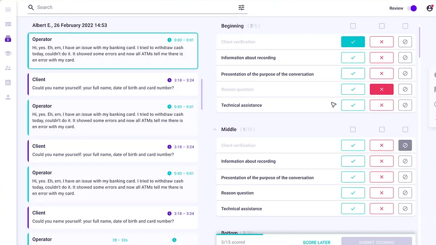Image resolution: width=436 pixels, height=245 pixels.
Task: Fail Beginning Information about recording
Action: (x=382, y=58)
